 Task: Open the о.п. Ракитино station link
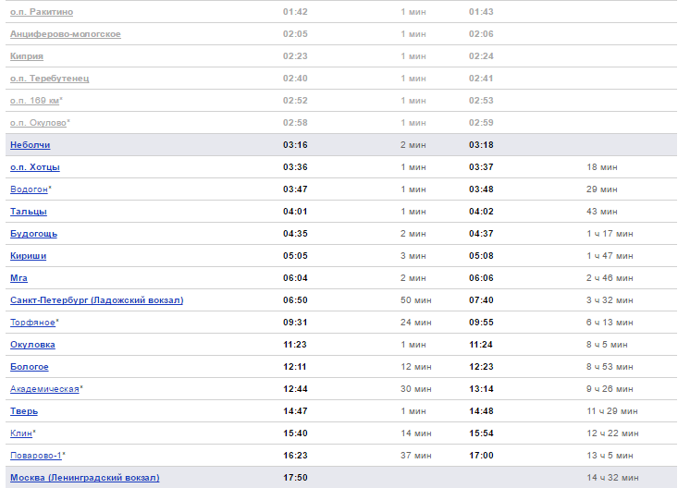coord(41,12)
